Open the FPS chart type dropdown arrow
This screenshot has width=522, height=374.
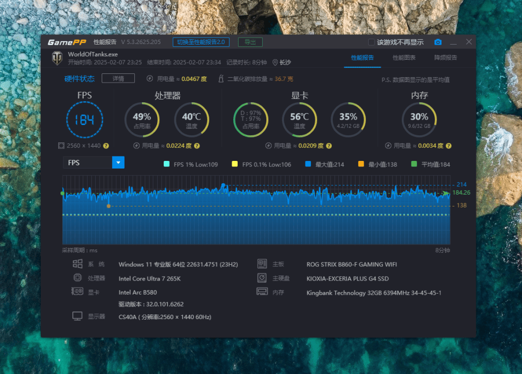coord(118,163)
